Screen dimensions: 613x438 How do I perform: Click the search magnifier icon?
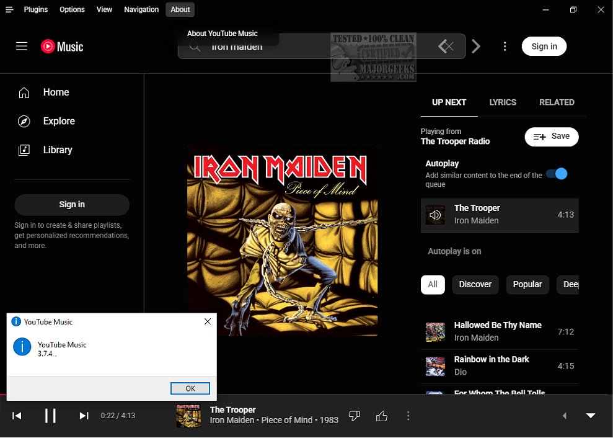coord(195,47)
